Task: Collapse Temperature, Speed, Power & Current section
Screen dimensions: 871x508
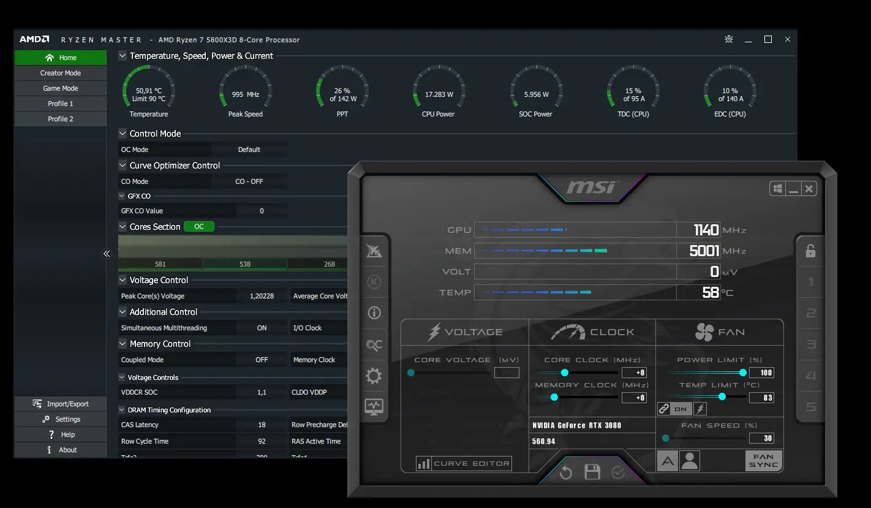Action: tap(123, 56)
